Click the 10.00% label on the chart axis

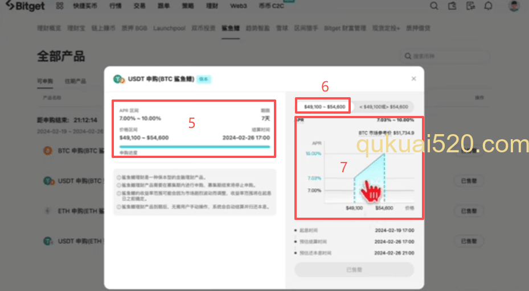(x=313, y=153)
